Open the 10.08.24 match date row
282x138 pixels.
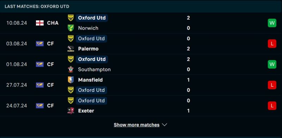[141, 23]
